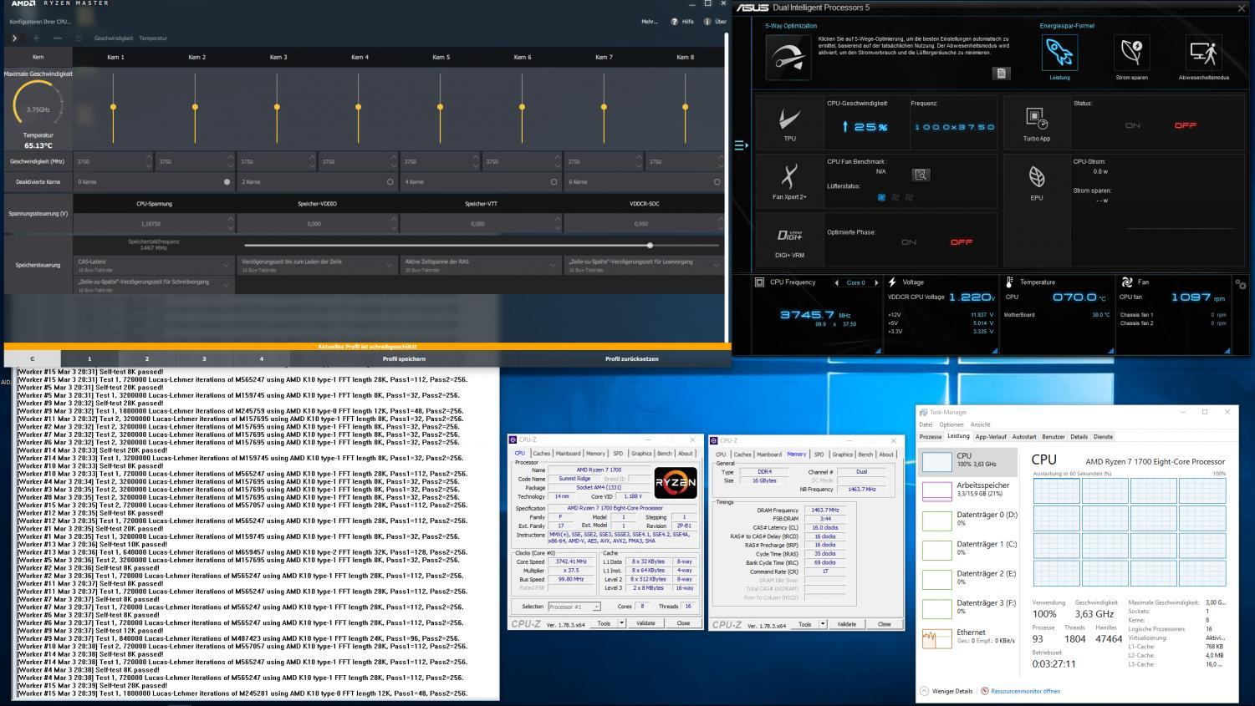Open the TPU panel icon
The height and width of the screenshot is (706, 1255).
click(789, 119)
